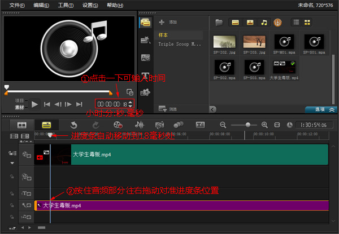Expand the 选项 options panel
Screen dimensions: 339x234
(321, 109)
